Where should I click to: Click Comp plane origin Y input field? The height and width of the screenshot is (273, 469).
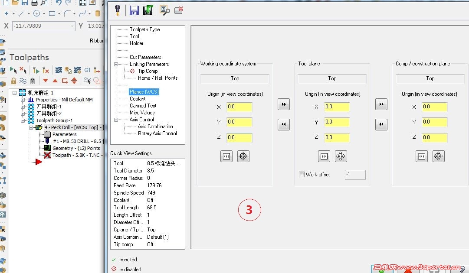pyautogui.click(x=435, y=122)
